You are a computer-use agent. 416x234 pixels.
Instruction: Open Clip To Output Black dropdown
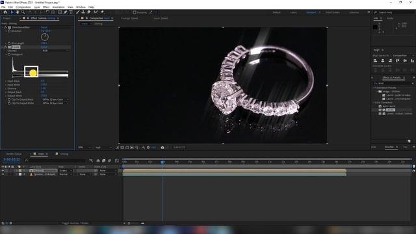(x=55, y=99)
